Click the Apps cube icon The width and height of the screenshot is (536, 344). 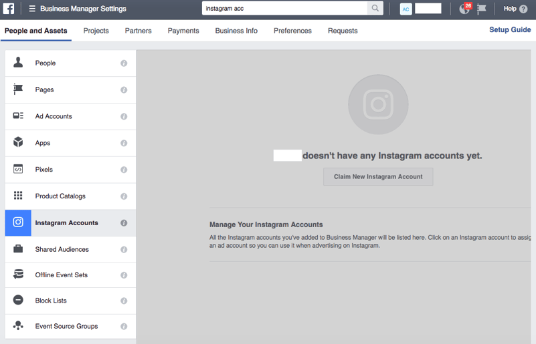coord(18,142)
